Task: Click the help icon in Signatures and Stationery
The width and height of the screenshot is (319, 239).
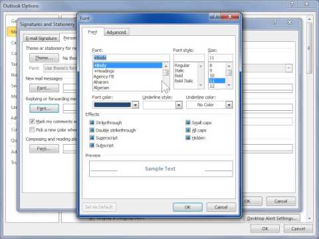Action: (x=274, y=23)
